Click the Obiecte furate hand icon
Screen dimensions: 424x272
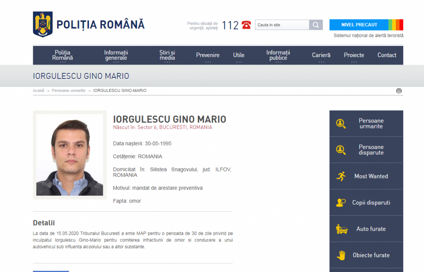click(x=341, y=255)
